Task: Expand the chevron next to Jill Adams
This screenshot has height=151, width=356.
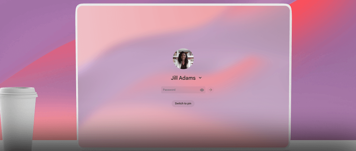Action: (x=200, y=78)
